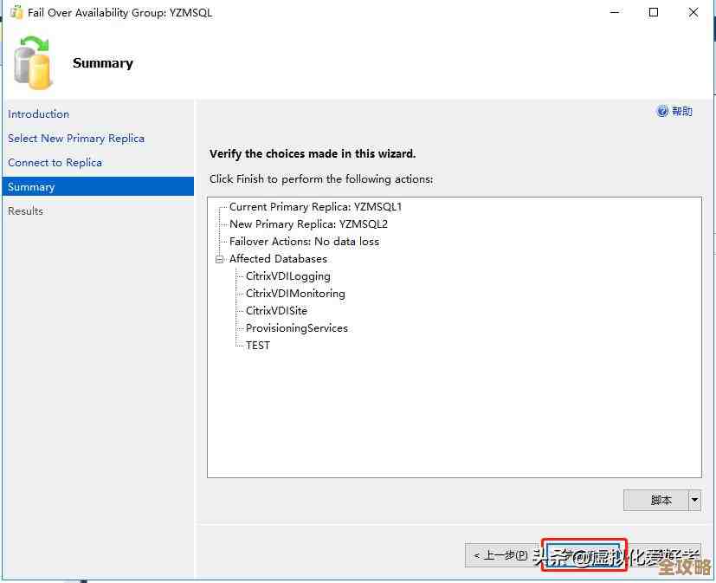Select the CitrixVDIMonitoring database item
Image resolution: width=716 pixels, height=583 pixels.
(x=295, y=294)
